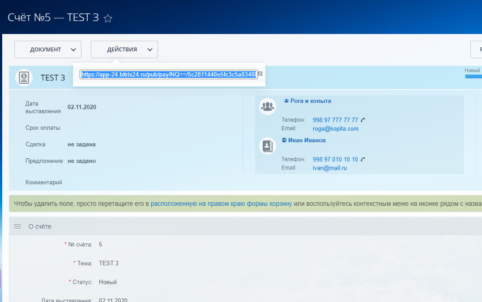Click the Срок оплаты label
Viewport: 482px width, 302px height.
[x=43, y=128]
